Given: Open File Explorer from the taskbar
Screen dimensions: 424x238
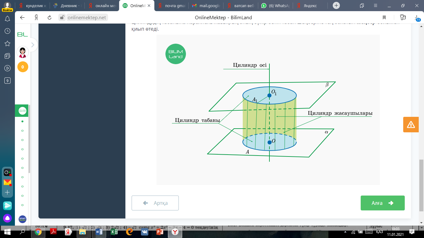Looking at the screenshot, I should [83, 232].
